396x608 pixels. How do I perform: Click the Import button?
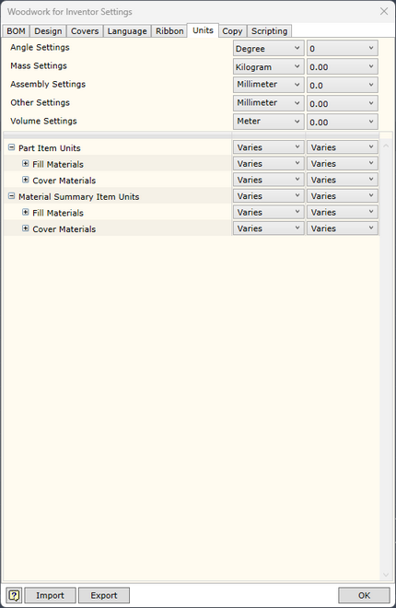coord(50,595)
